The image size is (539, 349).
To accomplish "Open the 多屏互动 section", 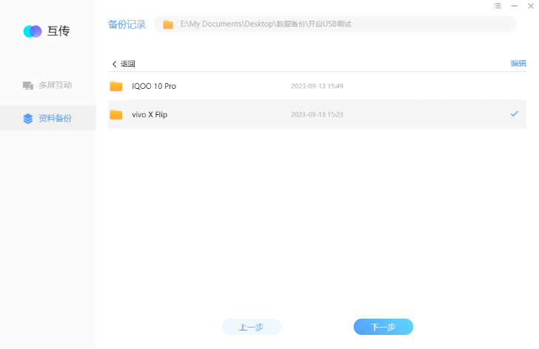I will pyautogui.click(x=48, y=85).
